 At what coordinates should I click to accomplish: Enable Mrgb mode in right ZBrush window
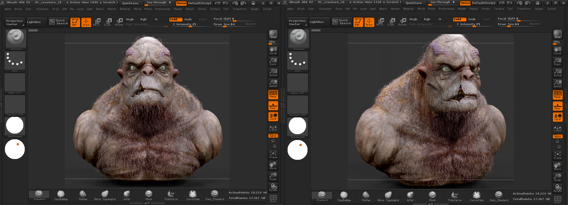(x=413, y=19)
